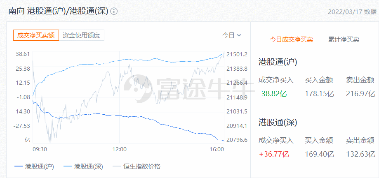Hide the 恒生指数价格 legend series
This screenshot has width=379, height=178.
click(x=137, y=166)
